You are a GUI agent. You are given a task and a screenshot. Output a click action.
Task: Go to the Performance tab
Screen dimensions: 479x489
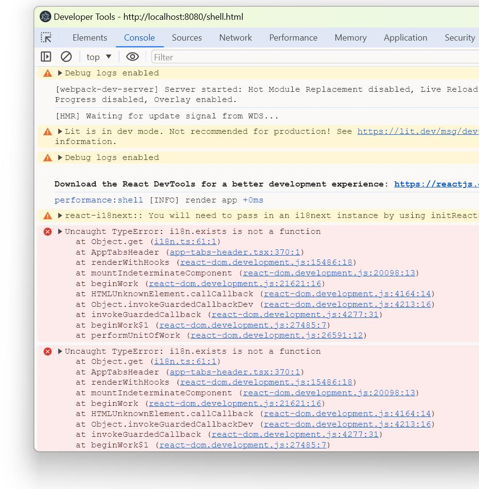[x=293, y=38]
